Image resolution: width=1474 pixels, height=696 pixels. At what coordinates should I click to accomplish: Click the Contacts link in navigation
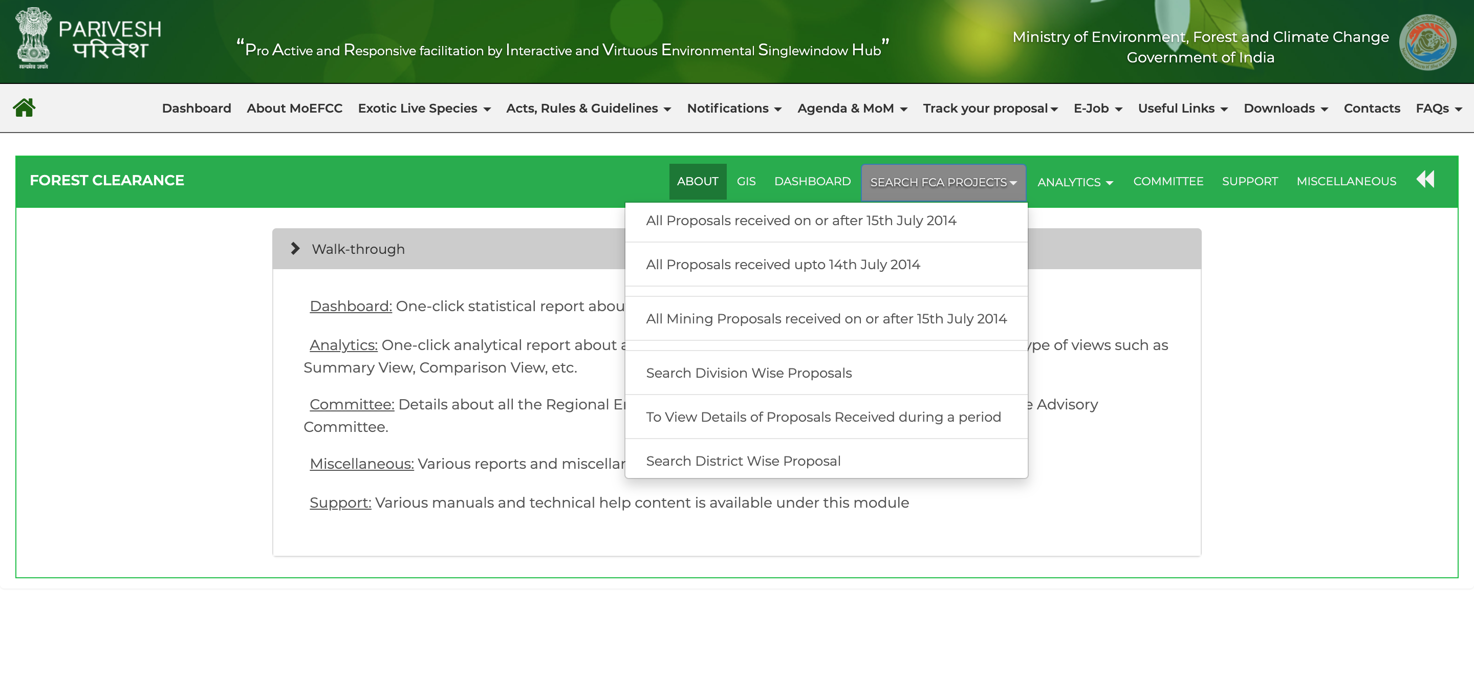click(x=1372, y=108)
